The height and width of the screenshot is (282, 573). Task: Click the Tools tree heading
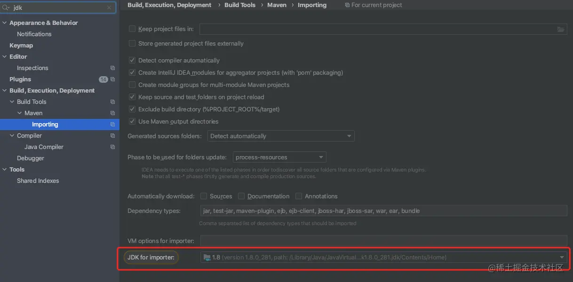[17, 170]
